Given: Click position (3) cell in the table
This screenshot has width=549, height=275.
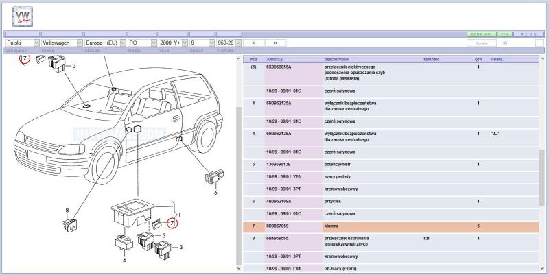Looking at the screenshot, I should (x=254, y=67).
